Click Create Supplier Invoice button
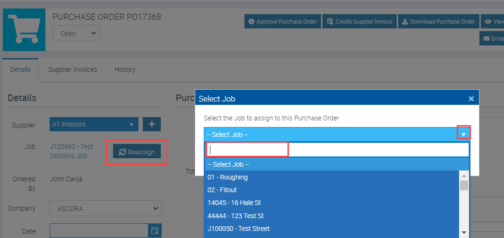This screenshot has width=504, height=238. pyautogui.click(x=360, y=22)
